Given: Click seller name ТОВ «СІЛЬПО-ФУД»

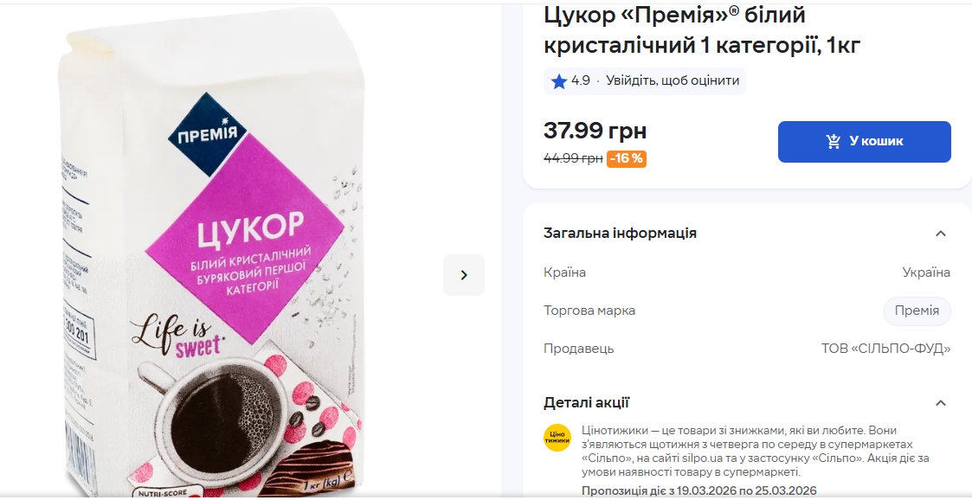Looking at the screenshot, I should tap(885, 349).
